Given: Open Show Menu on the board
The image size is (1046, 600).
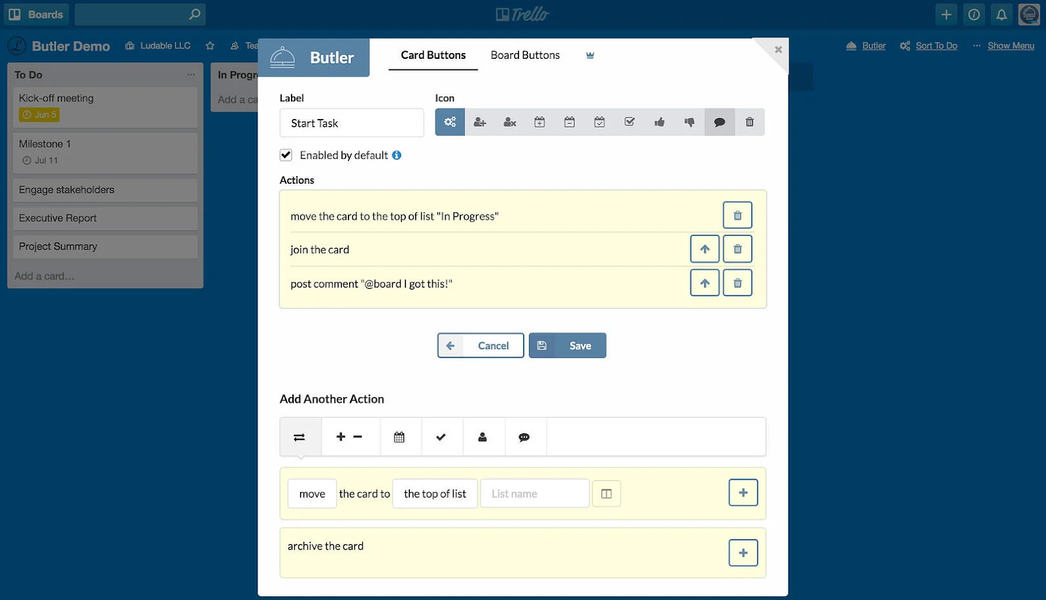Looking at the screenshot, I should pos(1011,46).
